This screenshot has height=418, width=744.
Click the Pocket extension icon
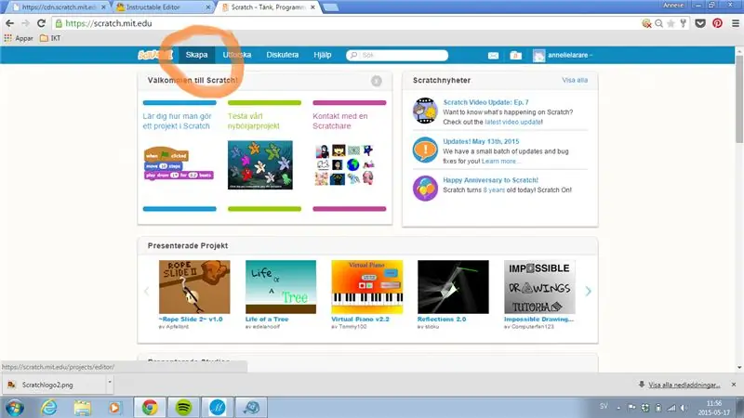pyautogui.click(x=700, y=23)
